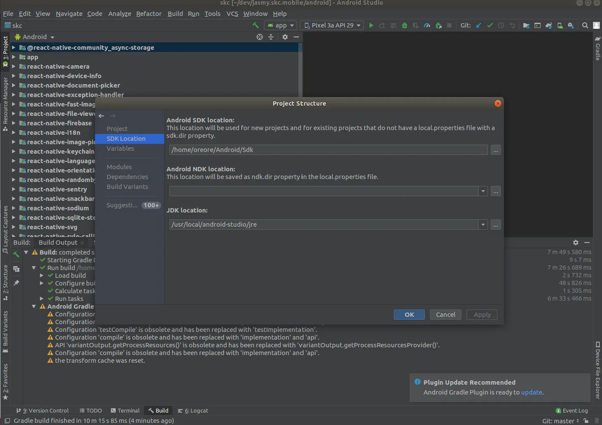Viewport: 602px width, 425px height.
Task: Open the Project panel gear settings
Action: 285,37
